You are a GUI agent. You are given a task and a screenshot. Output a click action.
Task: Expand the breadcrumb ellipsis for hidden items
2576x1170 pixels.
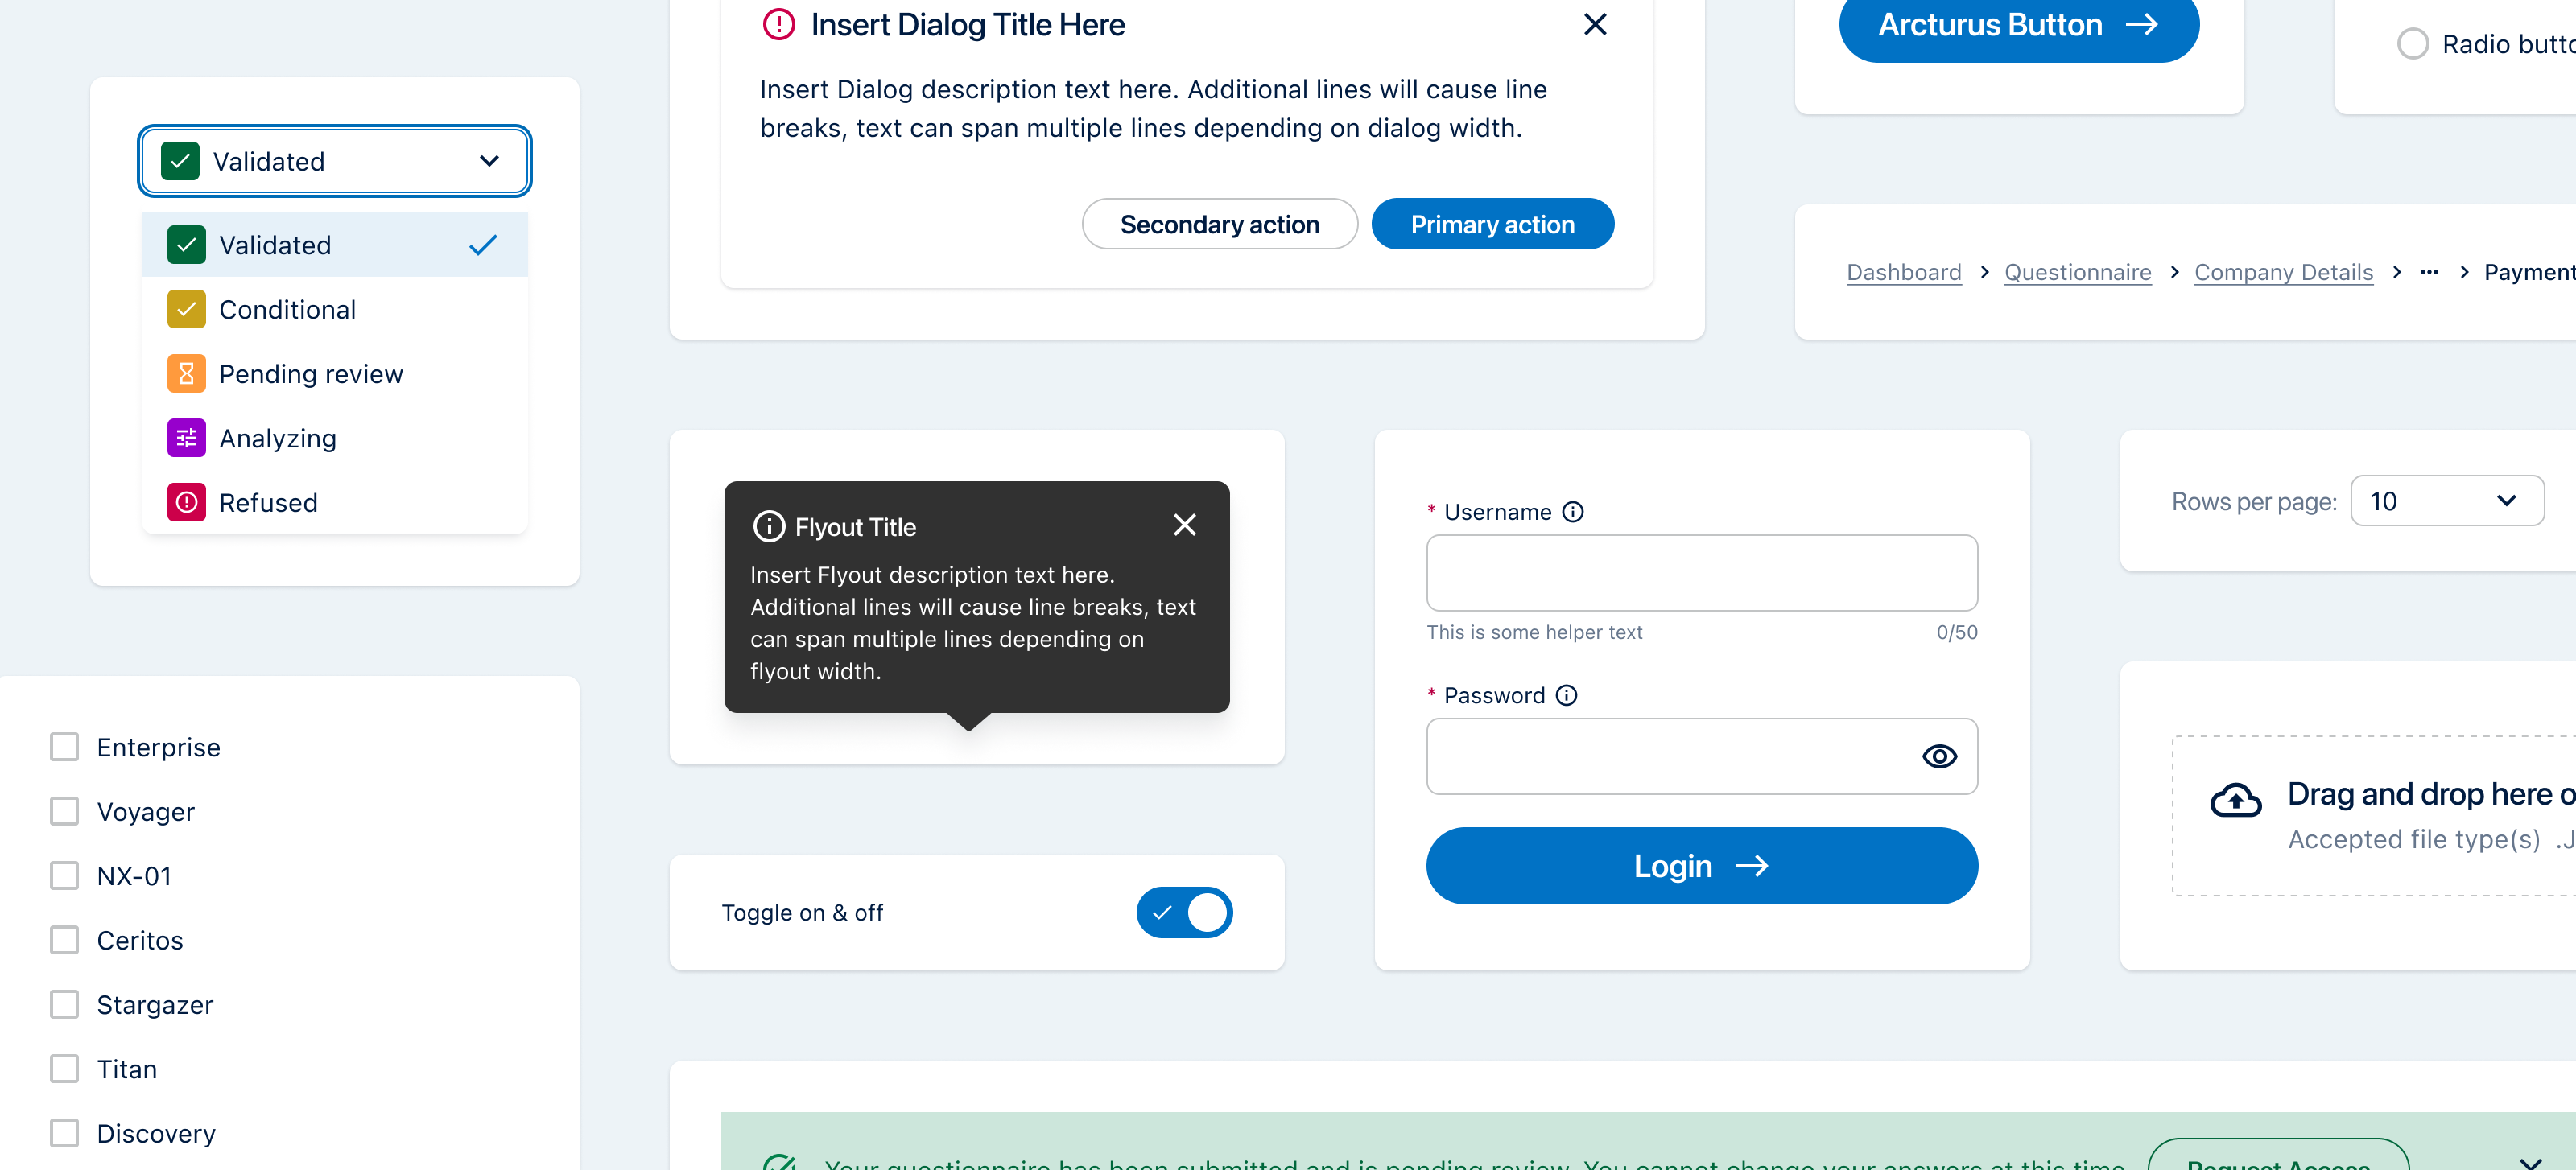pos(2429,272)
